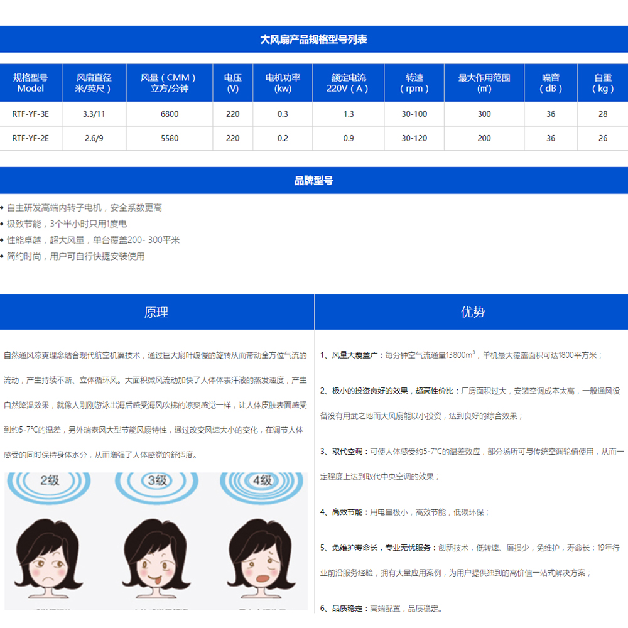628x628 pixels.
Task: Click the 2级 wind ring label
Action: (50, 480)
